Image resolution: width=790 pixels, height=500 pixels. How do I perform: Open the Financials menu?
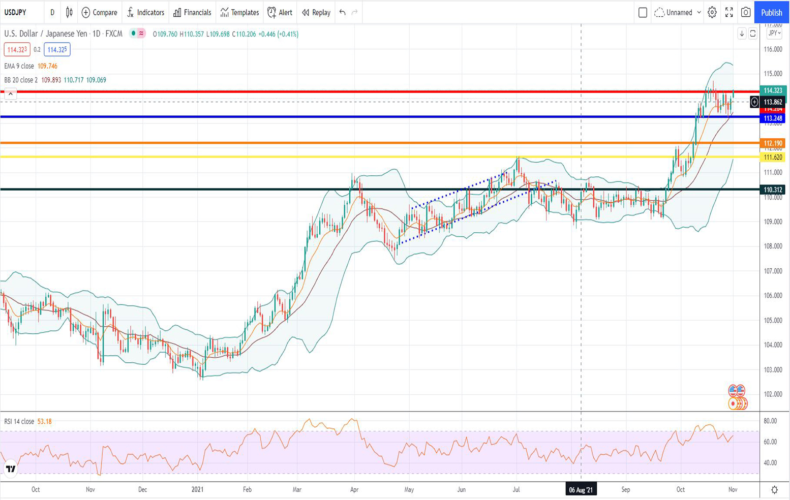pos(192,12)
